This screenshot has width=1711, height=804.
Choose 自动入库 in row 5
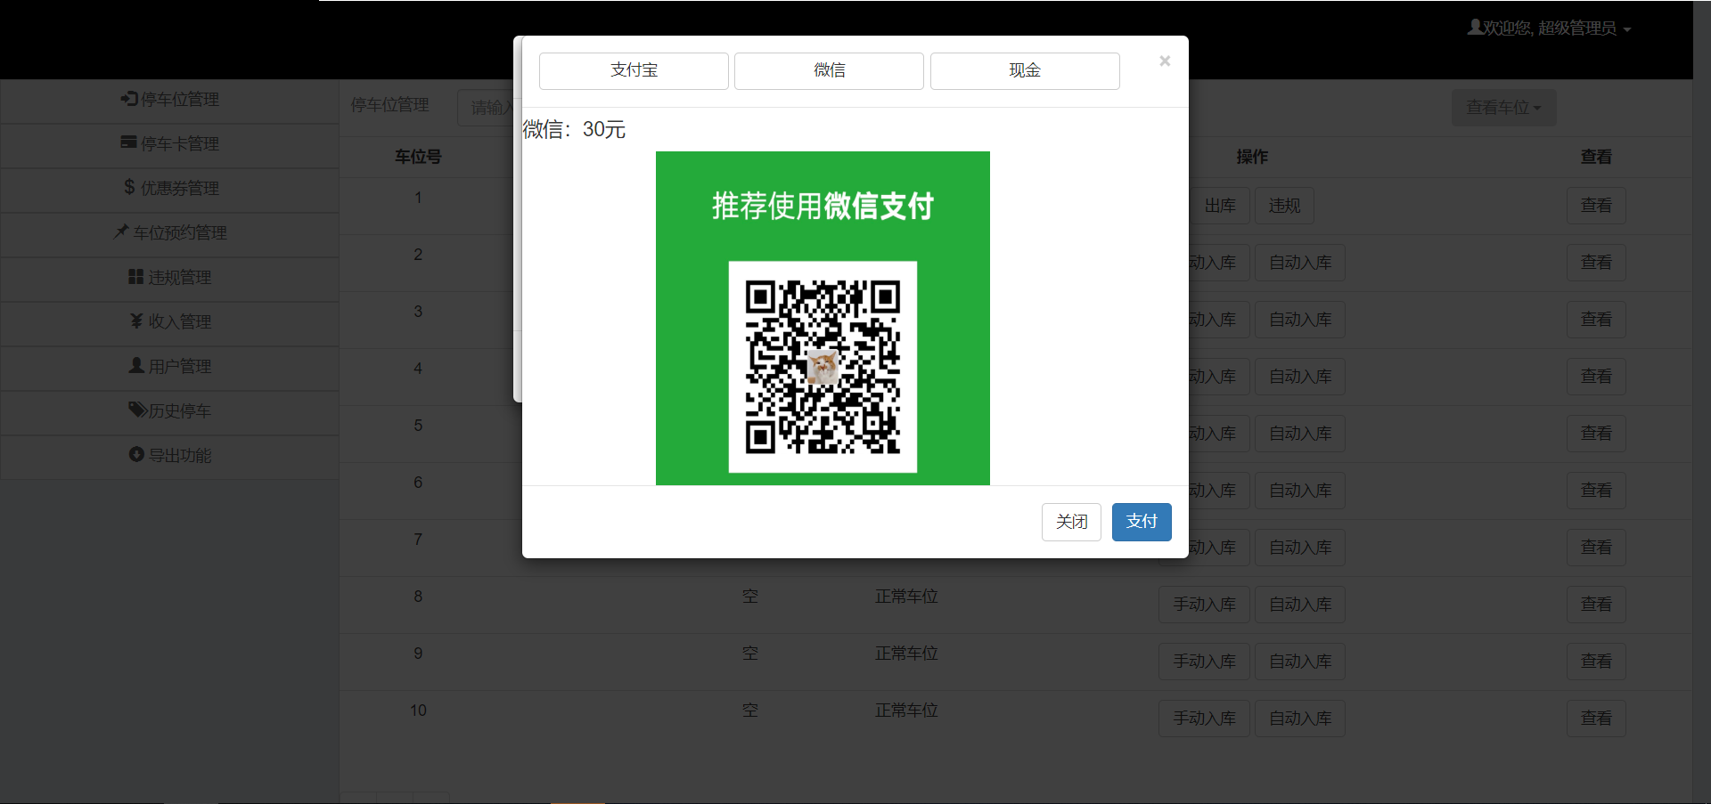1300,434
